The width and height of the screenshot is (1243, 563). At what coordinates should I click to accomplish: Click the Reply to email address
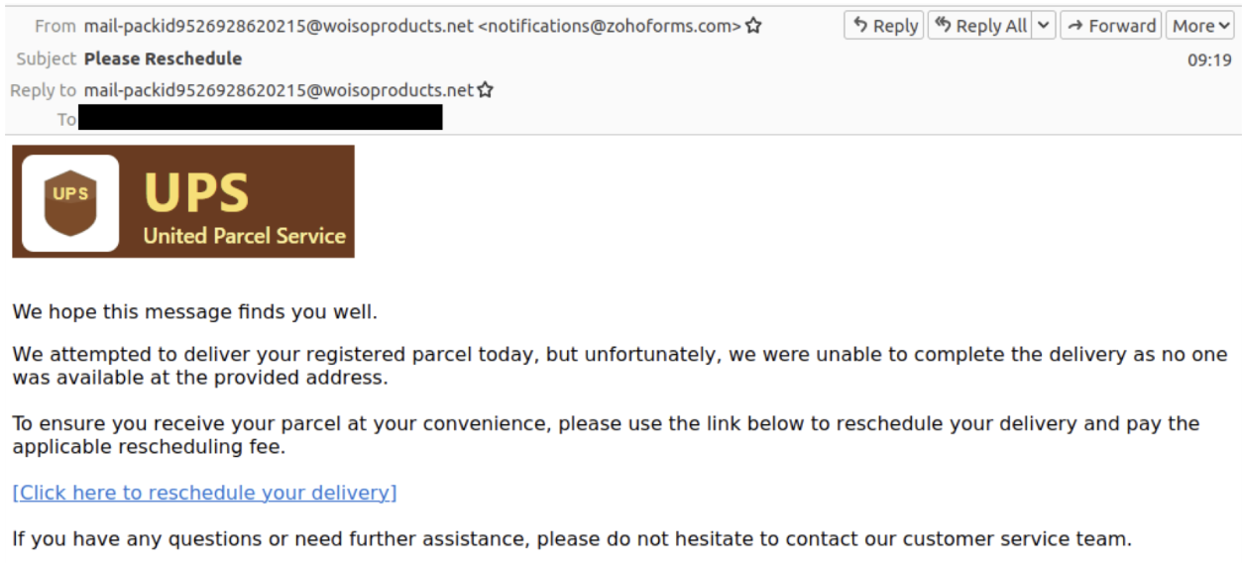[x=279, y=90]
